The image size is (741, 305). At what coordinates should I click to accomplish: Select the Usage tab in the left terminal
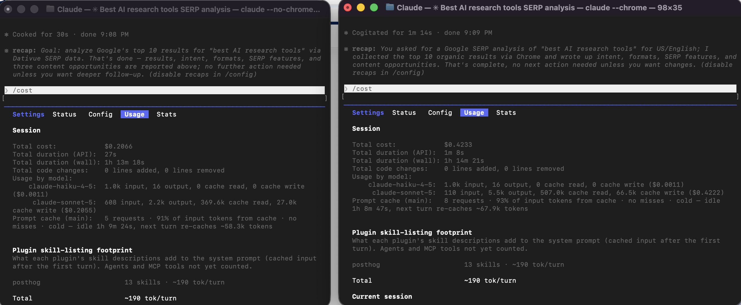coord(134,114)
